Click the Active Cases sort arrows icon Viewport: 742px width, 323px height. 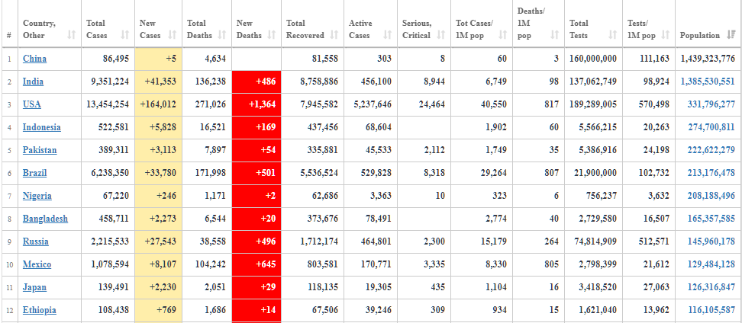point(388,35)
